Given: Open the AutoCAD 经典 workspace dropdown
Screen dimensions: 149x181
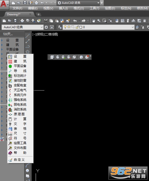Looking at the screenshot, I should (23, 27).
